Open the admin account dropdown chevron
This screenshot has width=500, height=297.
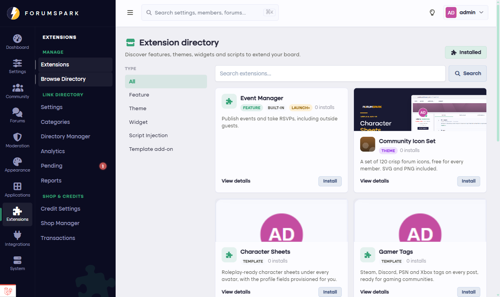(x=481, y=13)
